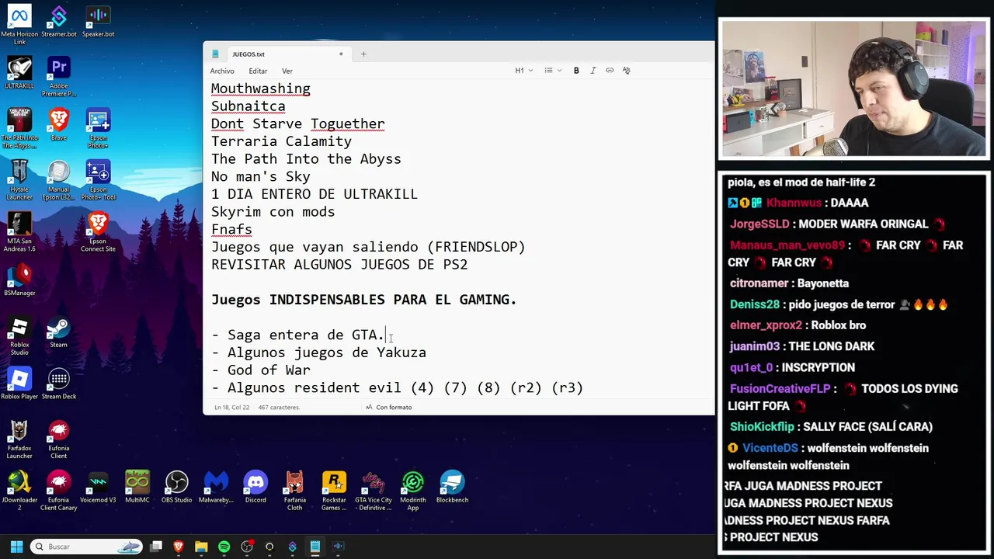Select Discord desktop icon
The image size is (994, 559).
[x=255, y=487]
